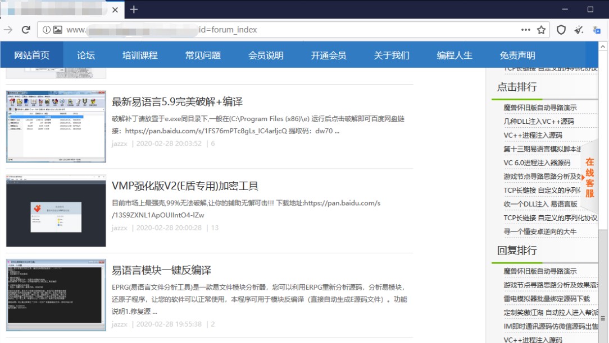Click the forward navigation arrow
Viewport: 609px width, 343px height.
click(8, 30)
